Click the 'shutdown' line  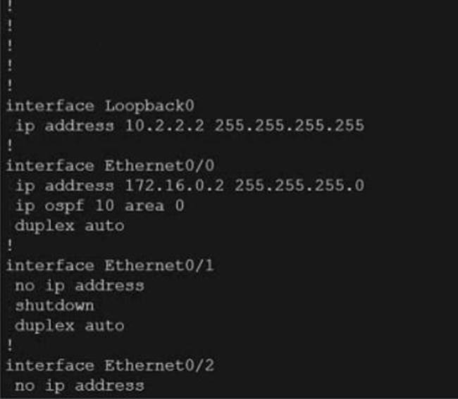(x=54, y=305)
